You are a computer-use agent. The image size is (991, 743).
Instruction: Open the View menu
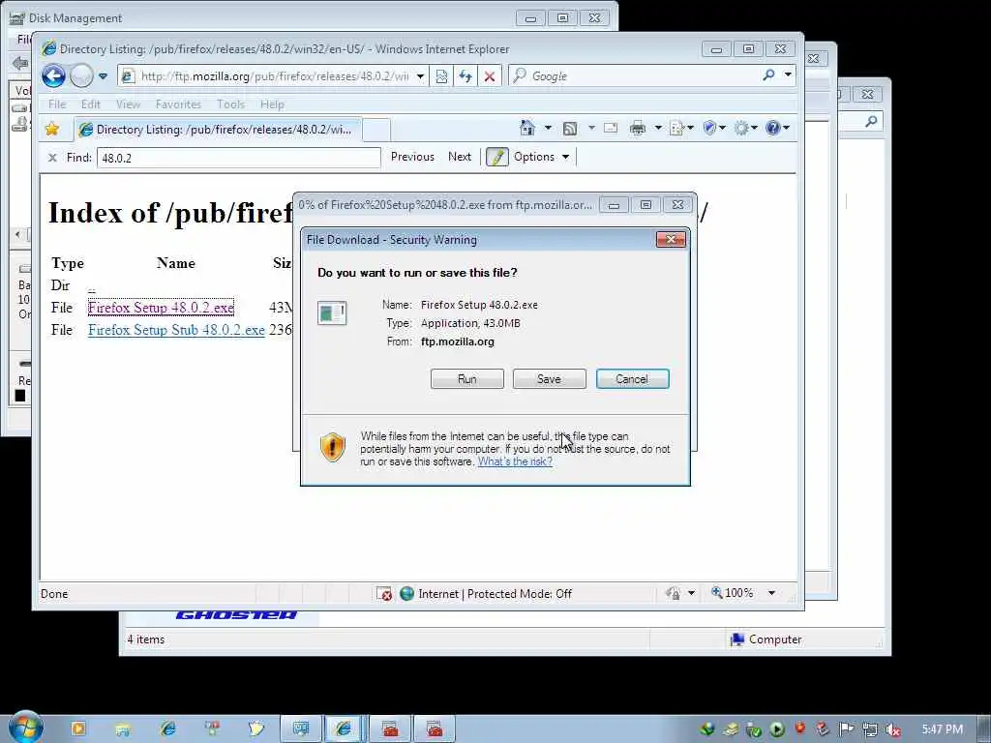coord(128,104)
